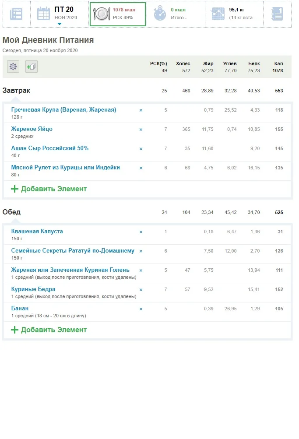This screenshot has width=299, height=439.
Task: Click the 128 г portion text
Action: click(x=17, y=117)
